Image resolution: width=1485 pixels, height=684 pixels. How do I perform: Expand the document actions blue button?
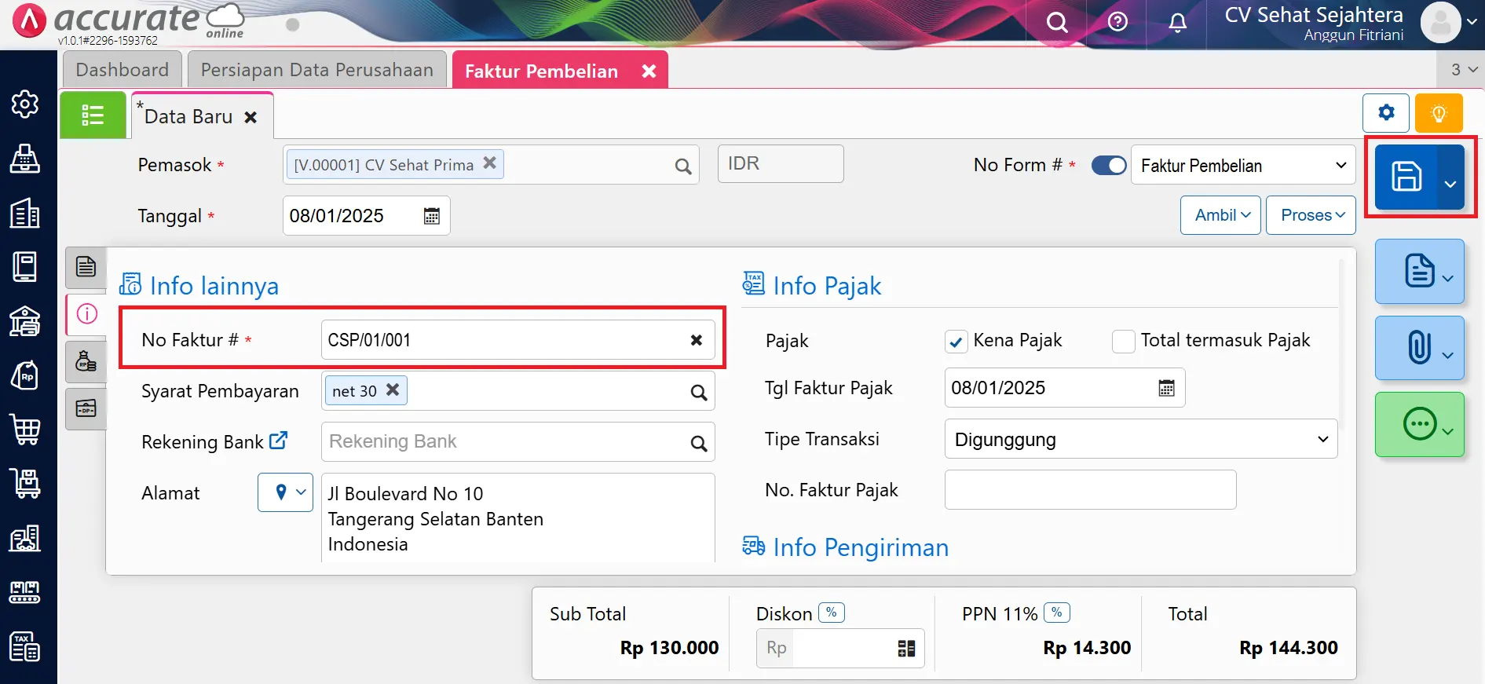coord(1420,271)
